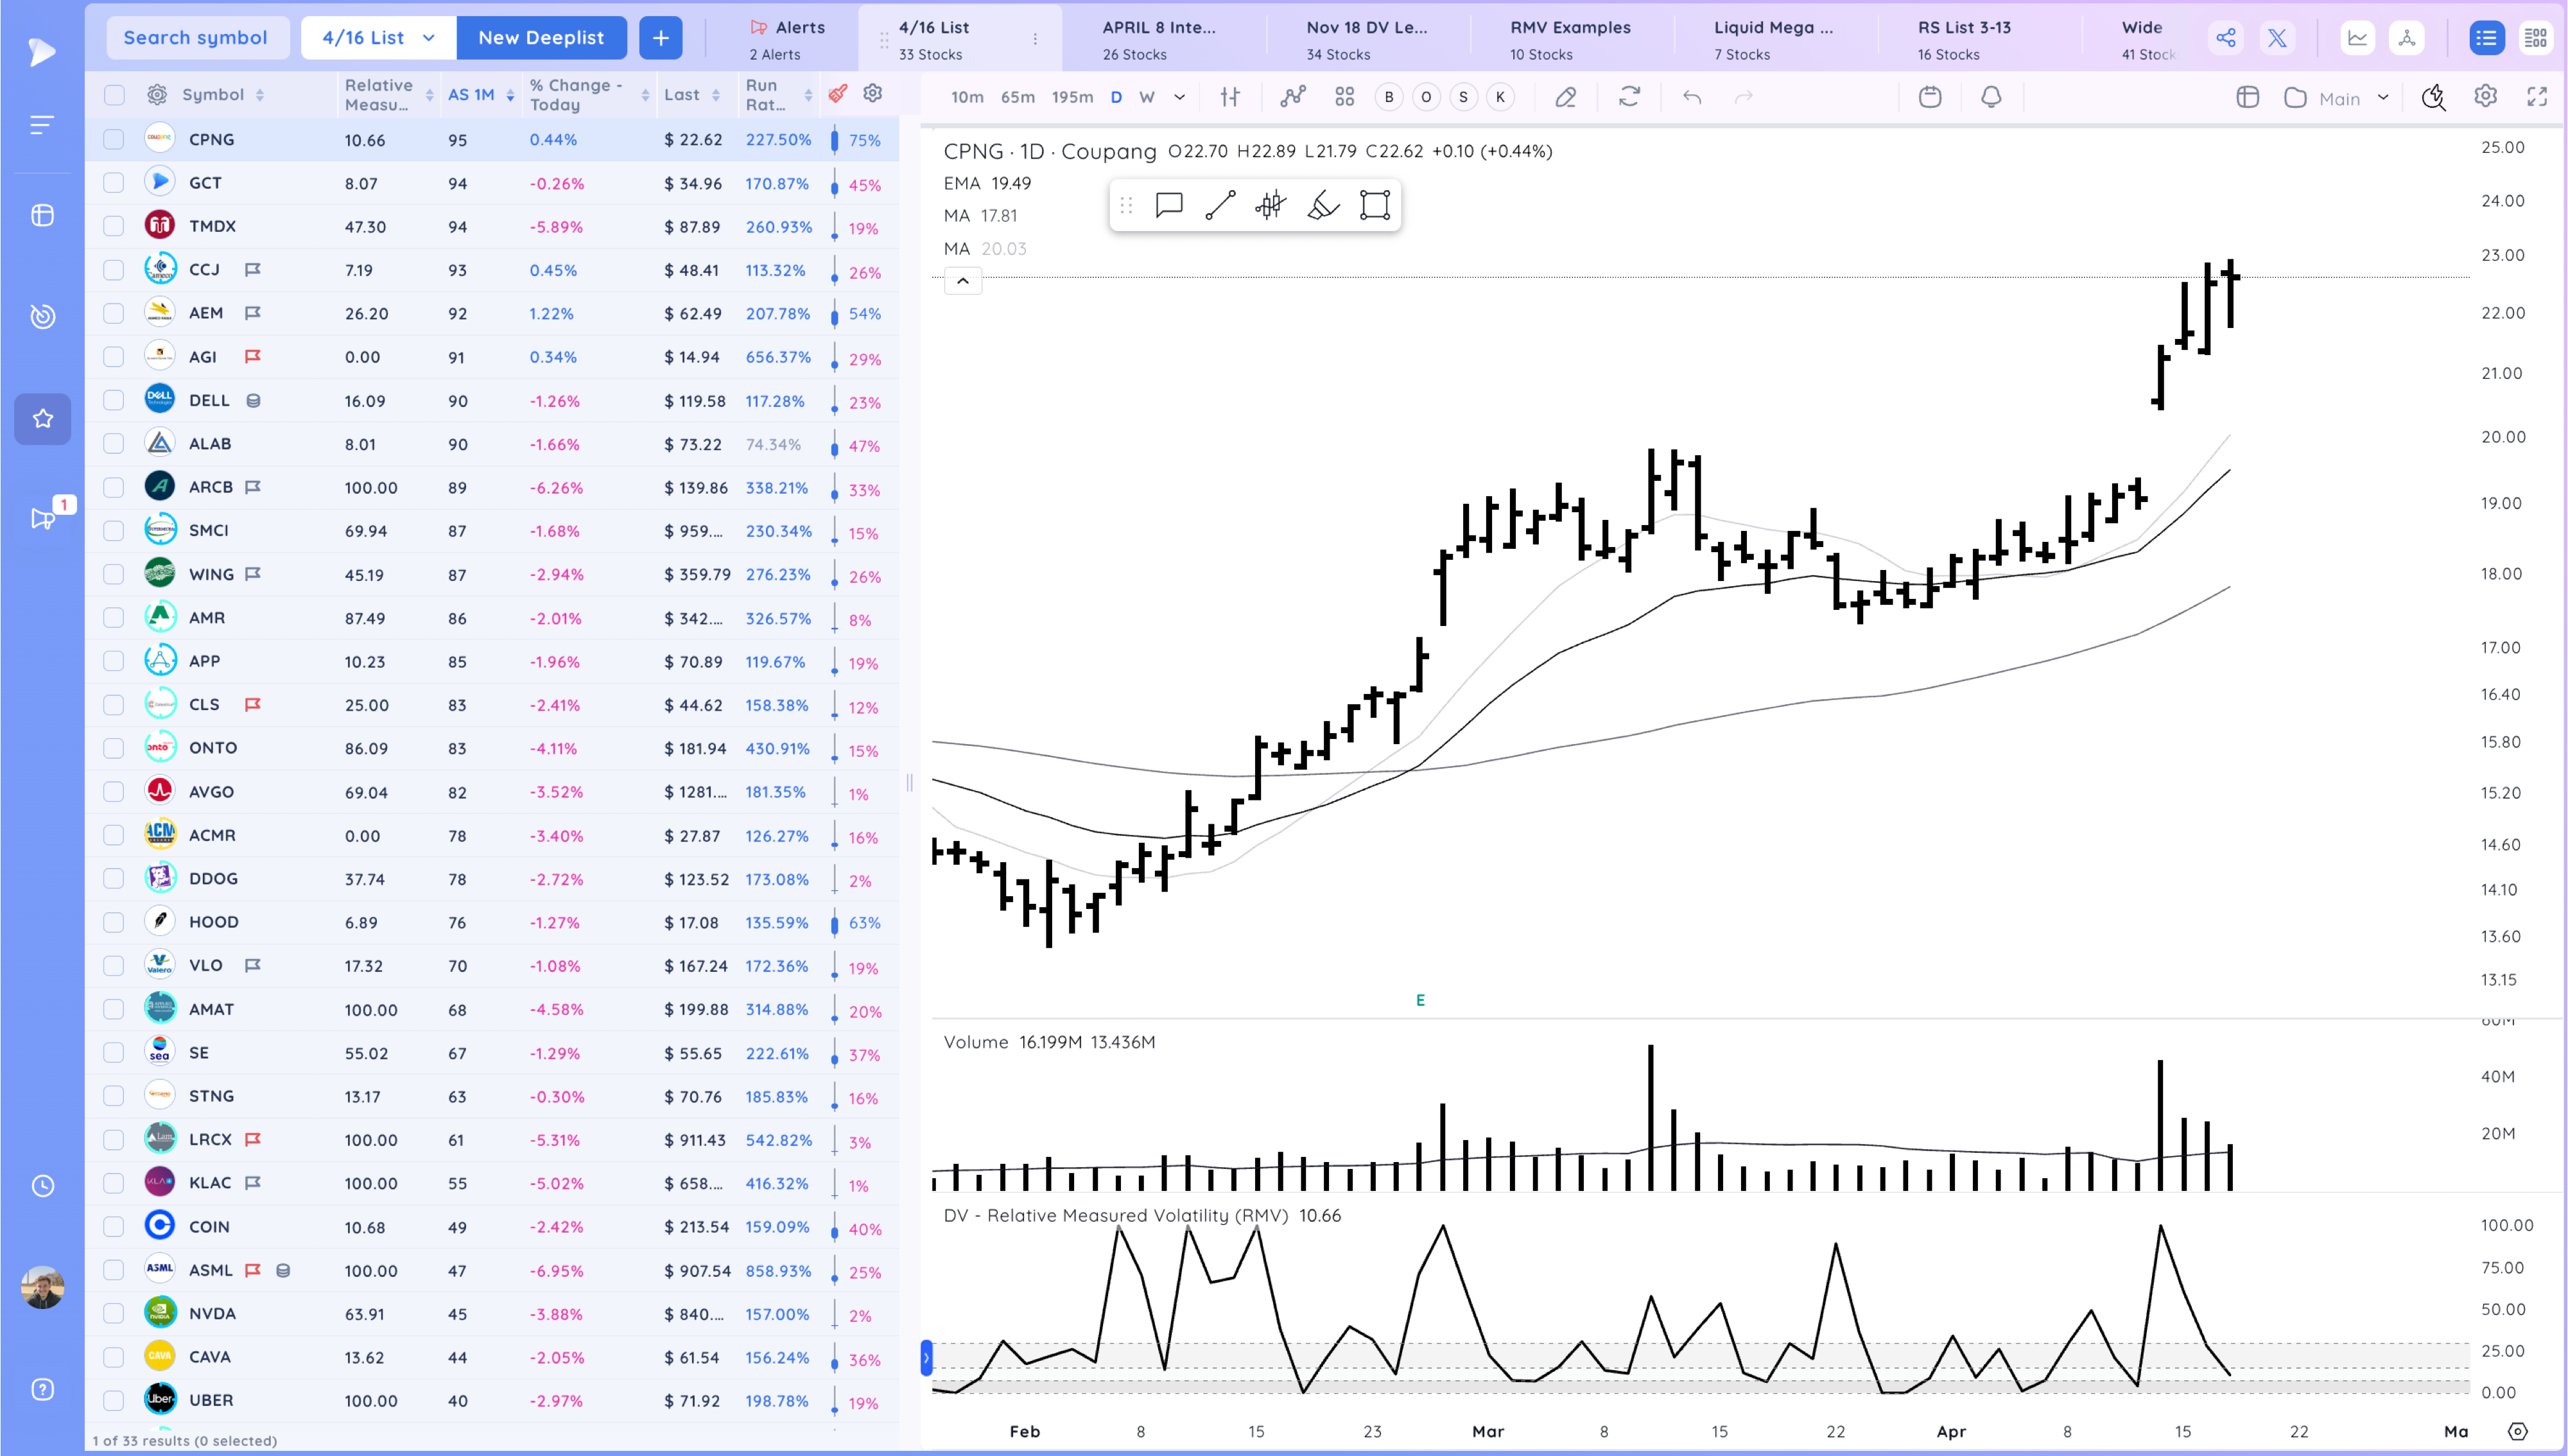
Task: Check the CPNG row checkbox
Action: [114, 139]
